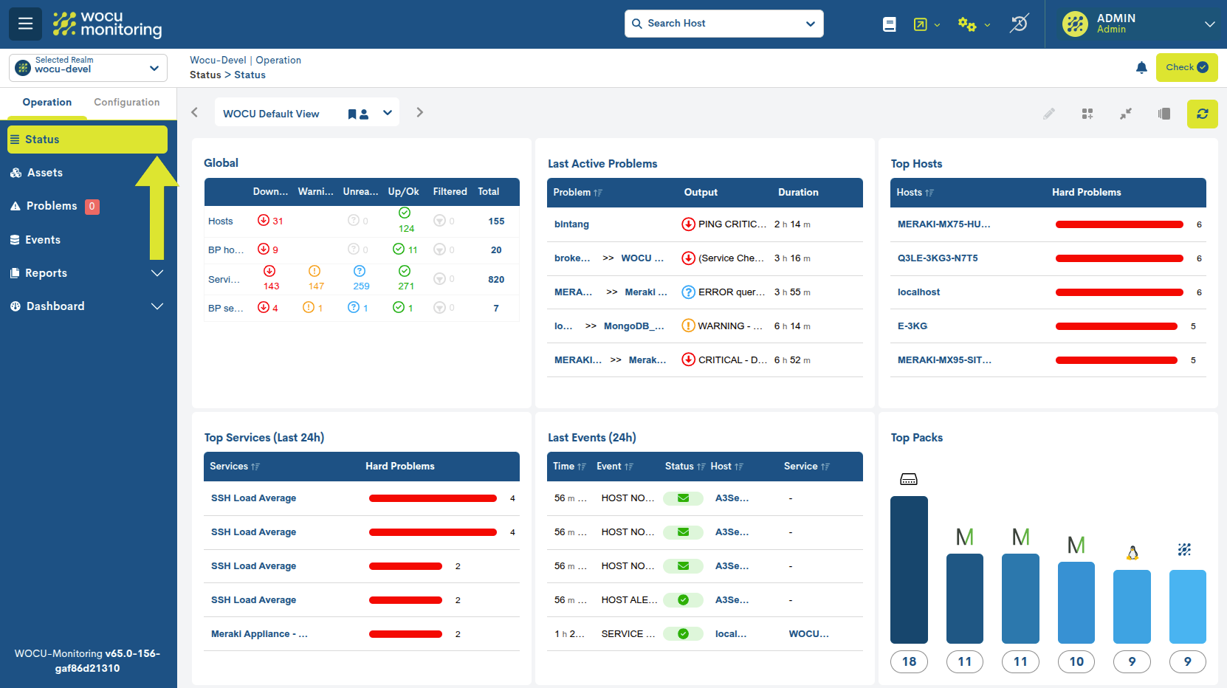
Task: Sort Last Active Problems by Problem column
Action: pyautogui.click(x=577, y=192)
